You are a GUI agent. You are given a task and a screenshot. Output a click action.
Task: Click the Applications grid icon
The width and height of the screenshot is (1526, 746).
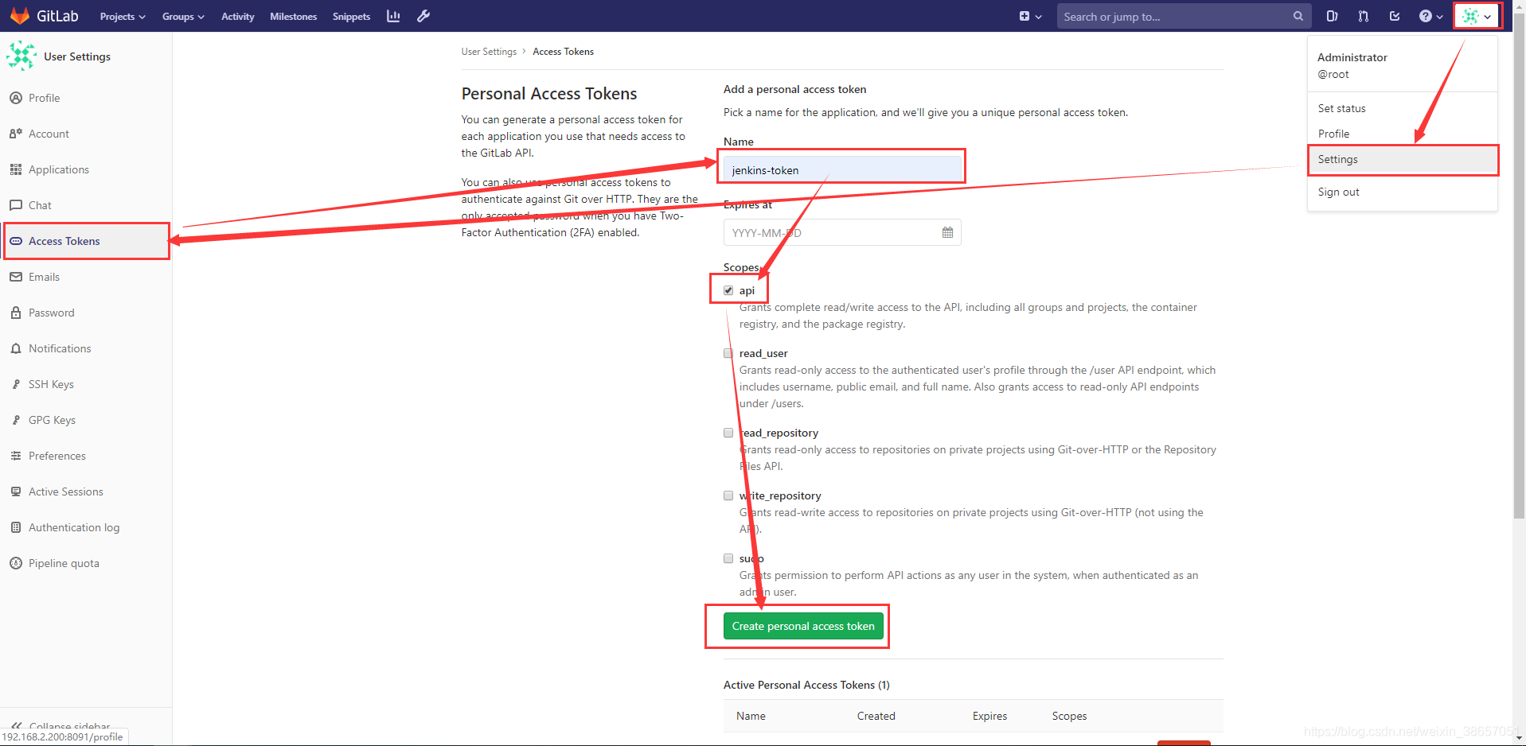point(16,169)
